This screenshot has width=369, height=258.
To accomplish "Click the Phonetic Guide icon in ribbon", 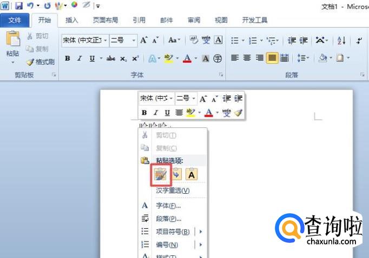I will [x=206, y=40].
